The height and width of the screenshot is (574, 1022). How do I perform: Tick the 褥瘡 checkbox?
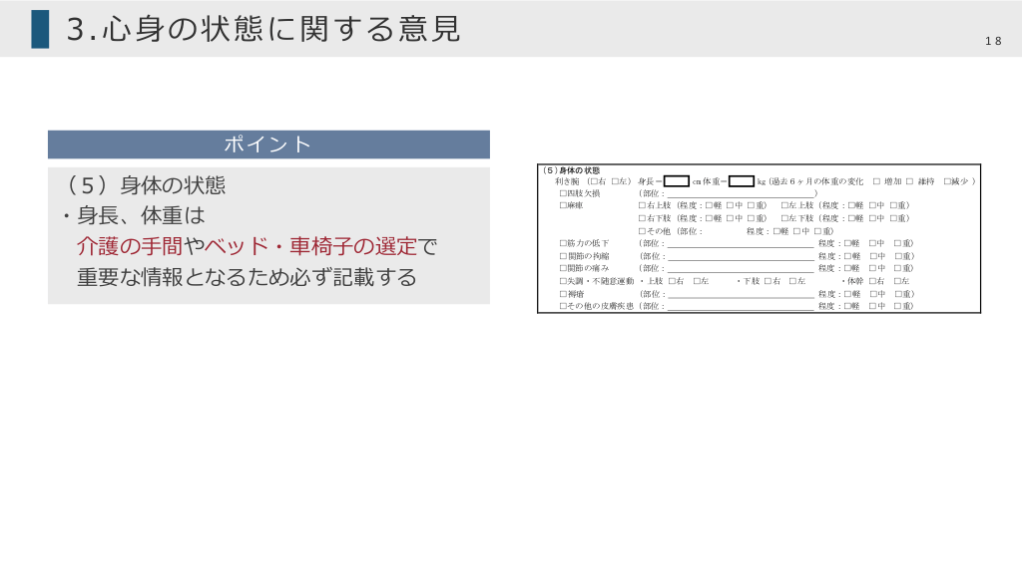coord(563,294)
